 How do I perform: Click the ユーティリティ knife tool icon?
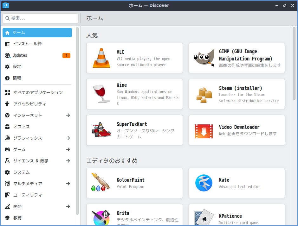tap(7, 195)
